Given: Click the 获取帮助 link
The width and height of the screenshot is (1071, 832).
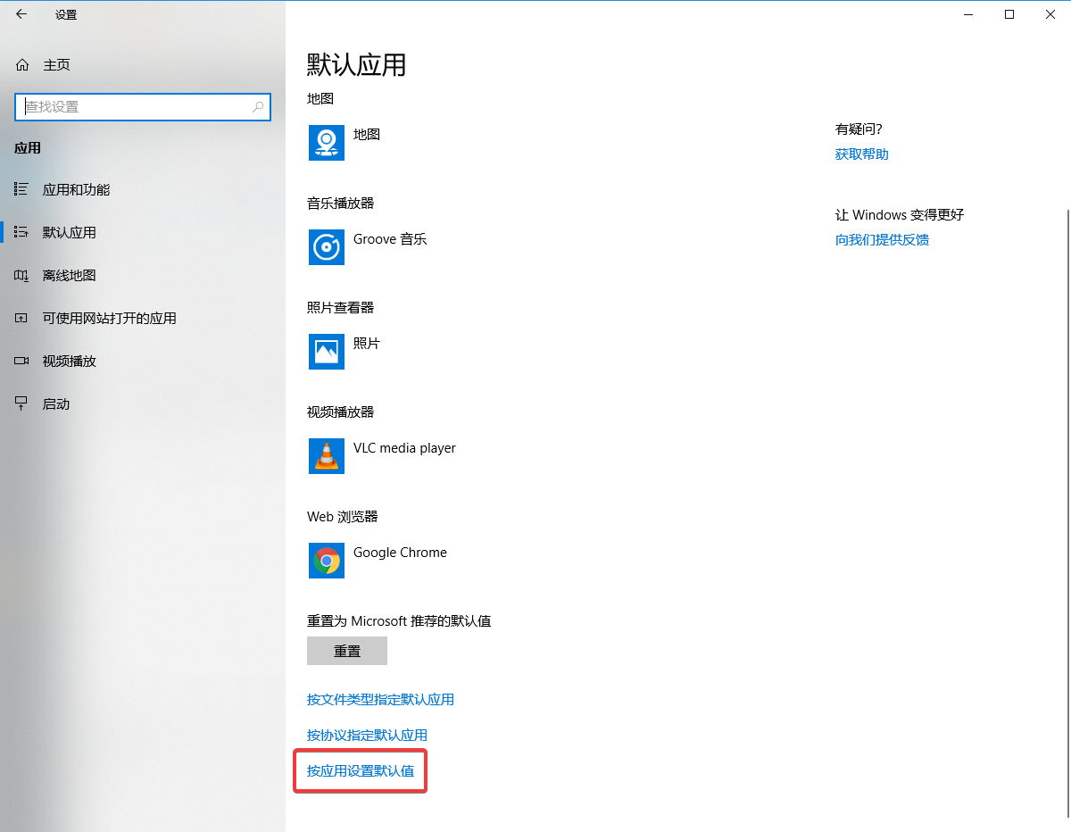Looking at the screenshot, I should coord(862,154).
